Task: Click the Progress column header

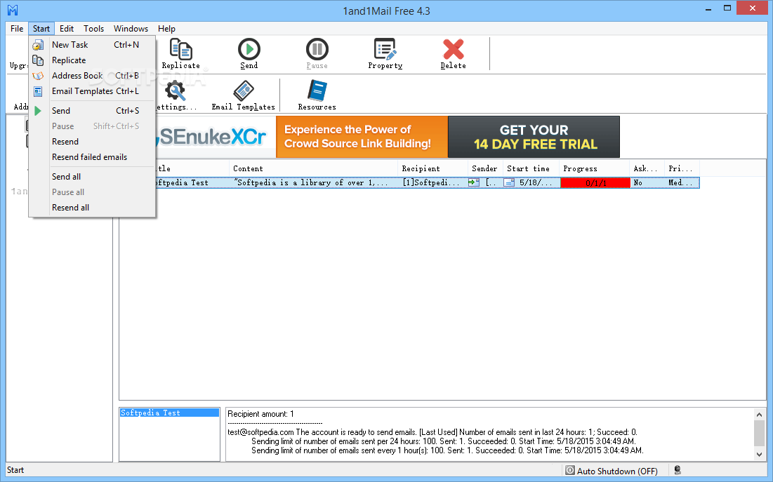Action: (x=595, y=168)
